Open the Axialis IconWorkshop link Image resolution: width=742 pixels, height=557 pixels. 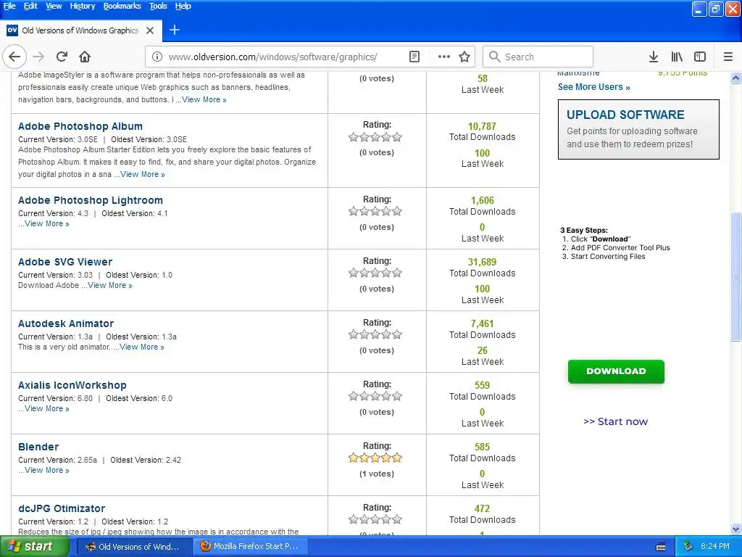72,385
